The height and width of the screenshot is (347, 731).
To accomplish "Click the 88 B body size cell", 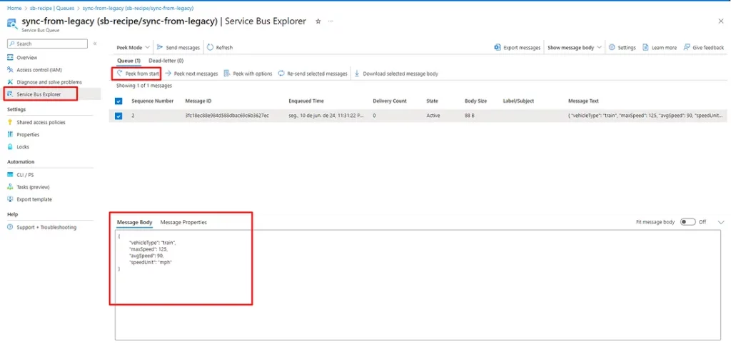I will [x=470, y=116].
